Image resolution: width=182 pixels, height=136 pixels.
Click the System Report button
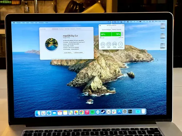68,53
